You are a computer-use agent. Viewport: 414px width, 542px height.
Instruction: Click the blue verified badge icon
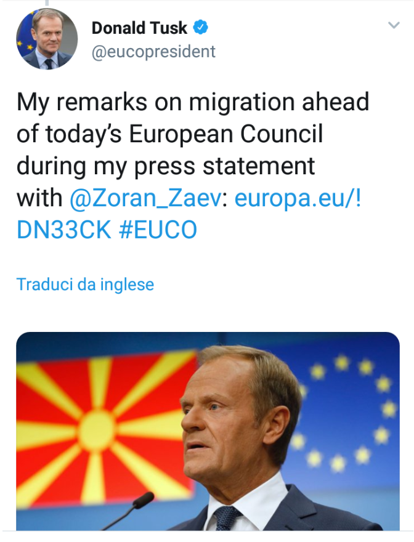click(x=200, y=27)
